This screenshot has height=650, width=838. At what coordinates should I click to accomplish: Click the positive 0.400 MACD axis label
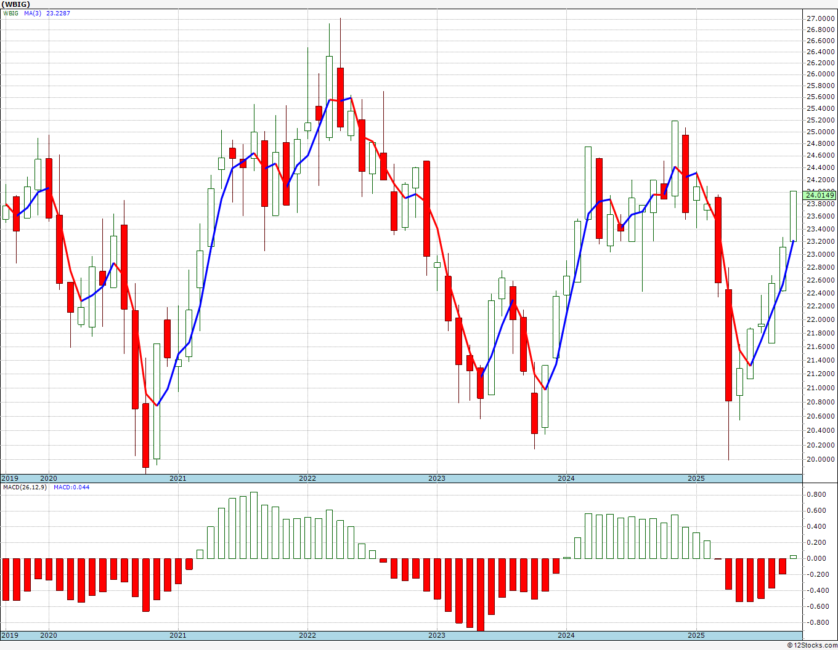[816, 526]
